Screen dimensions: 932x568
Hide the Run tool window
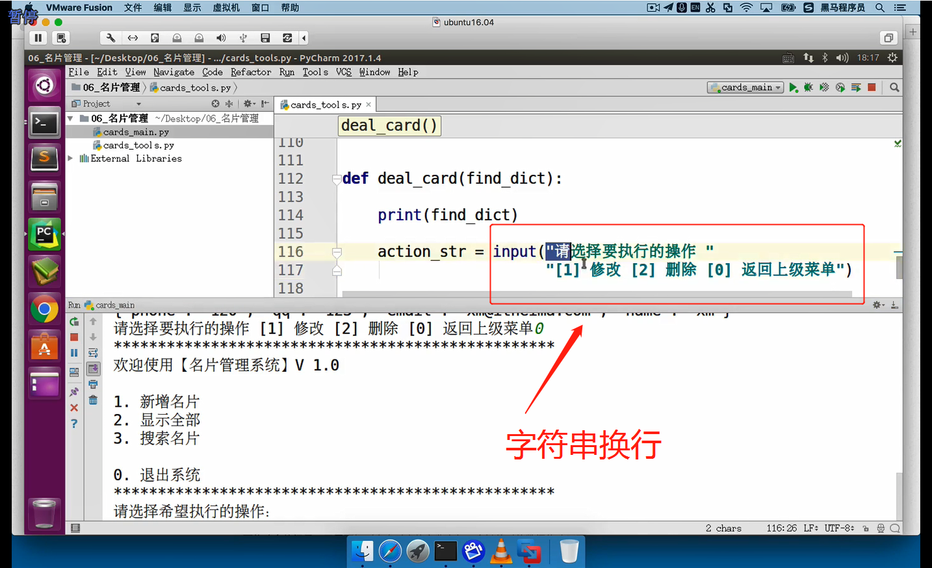point(894,305)
